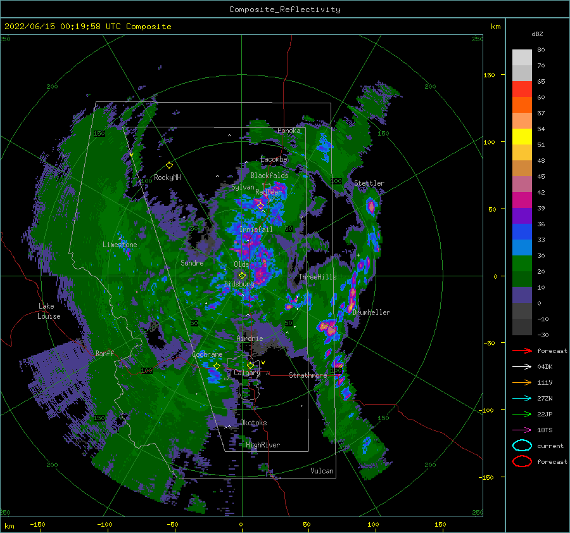The image size is (570, 533).
Task: Select the dark gray swatch above -30
Action: pyautogui.click(x=522, y=327)
